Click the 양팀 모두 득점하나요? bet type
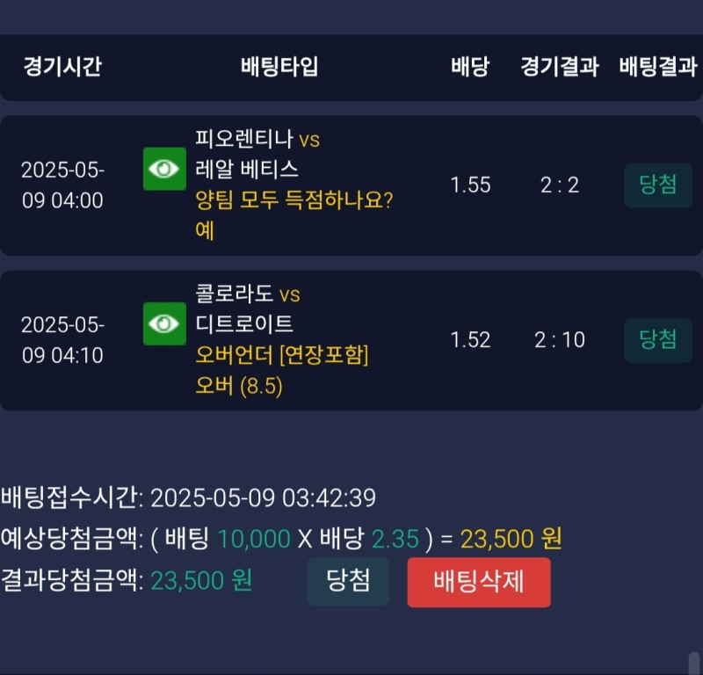This screenshot has height=675, width=703. click(294, 200)
